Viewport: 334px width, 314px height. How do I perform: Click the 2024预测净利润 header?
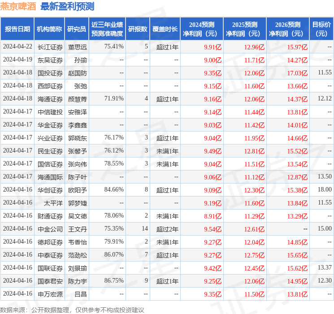[202, 29]
